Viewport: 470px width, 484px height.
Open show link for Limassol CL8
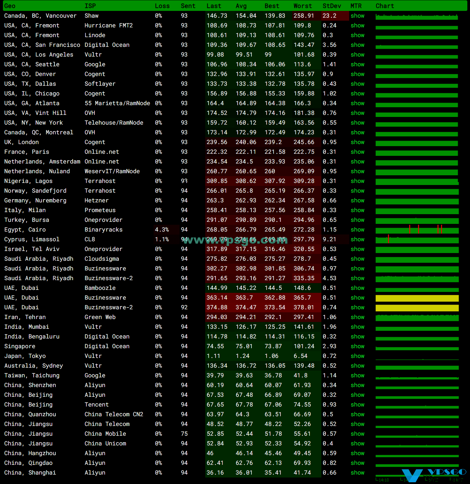(x=357, y=239)
